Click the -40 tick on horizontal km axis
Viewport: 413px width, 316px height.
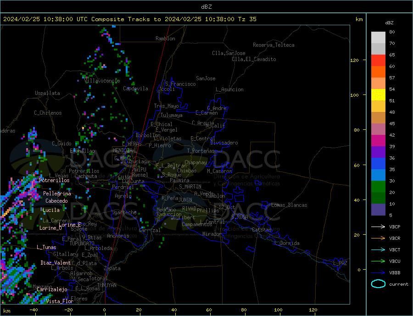click(x=33, y=310)
